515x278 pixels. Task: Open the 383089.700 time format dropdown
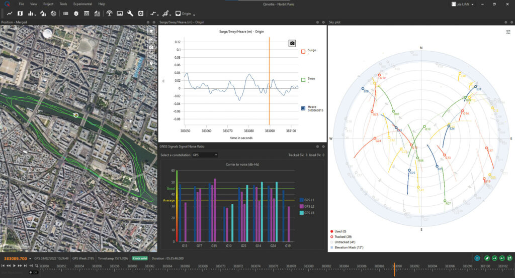click(x=30, y=258)
